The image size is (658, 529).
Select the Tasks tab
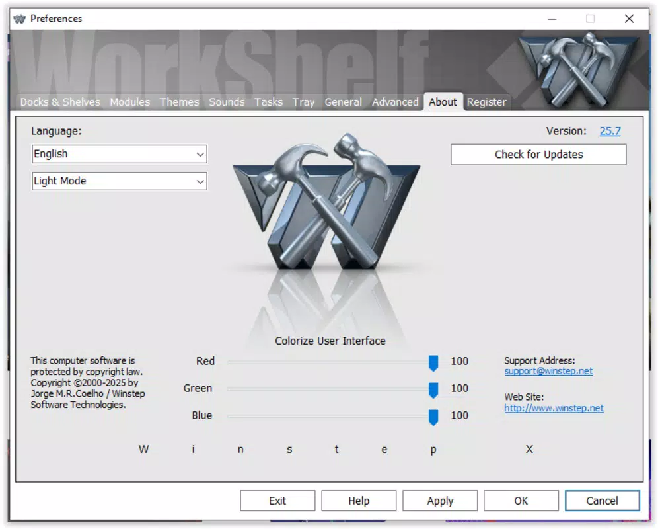tap(269, 102)
